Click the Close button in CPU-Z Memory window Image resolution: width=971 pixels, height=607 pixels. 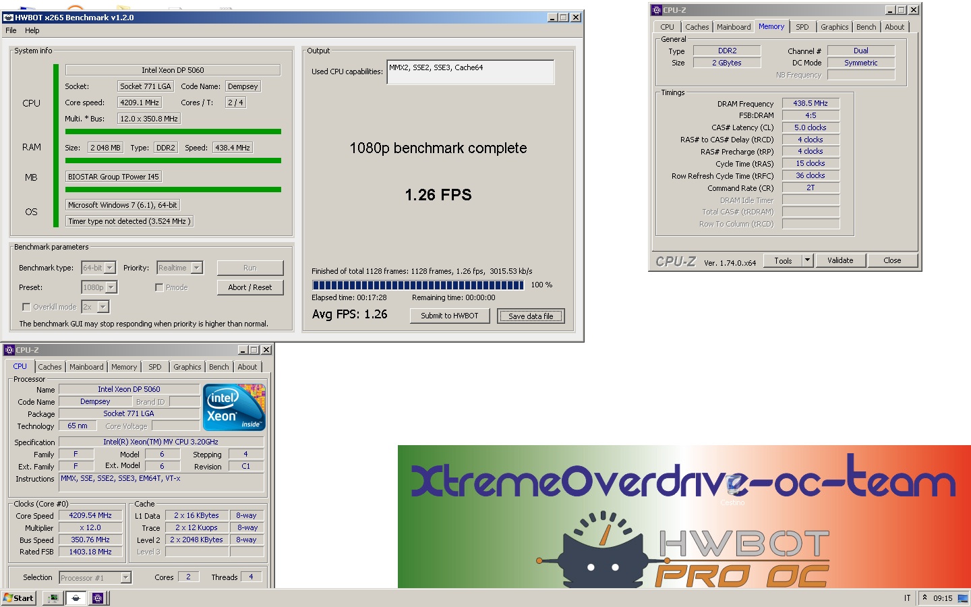coord(892,260)
